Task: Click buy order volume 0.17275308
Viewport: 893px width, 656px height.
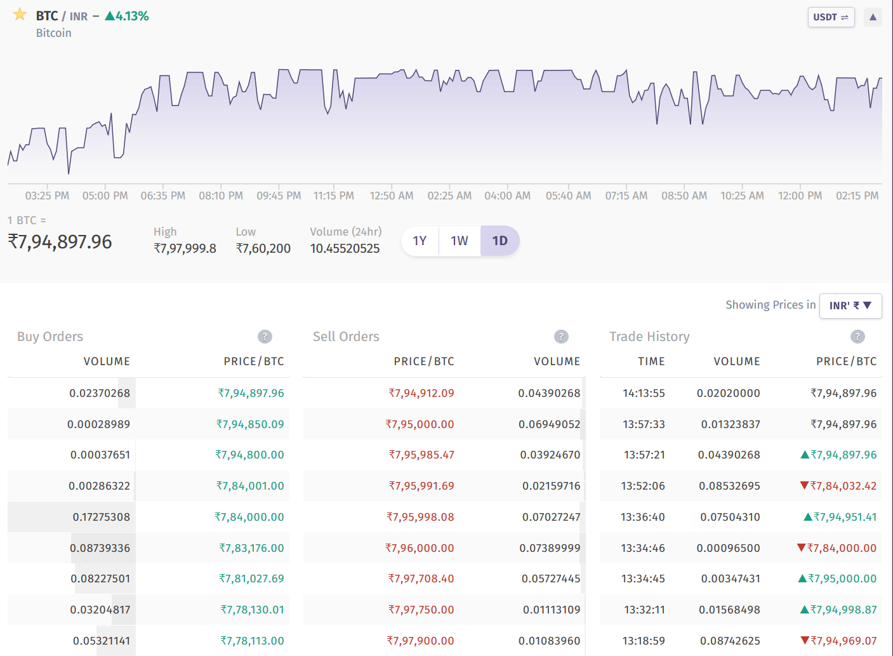Action: pyautogui.click(x=102, y=517)
